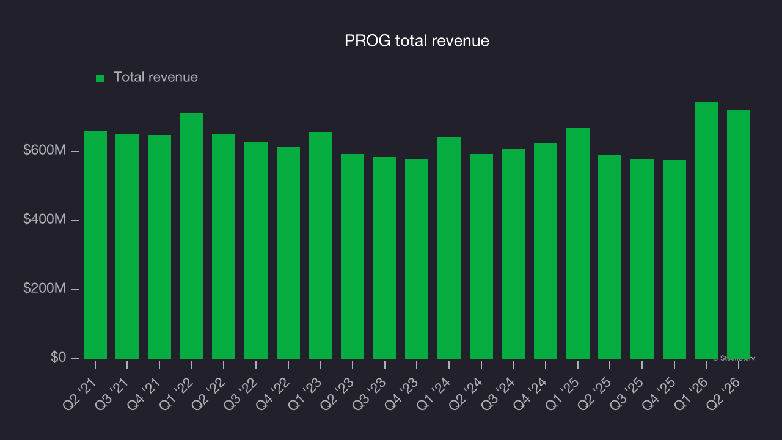782x440 pixels.
Task: Select the Q2 '26 revenue bar
Action: (739, 234)
